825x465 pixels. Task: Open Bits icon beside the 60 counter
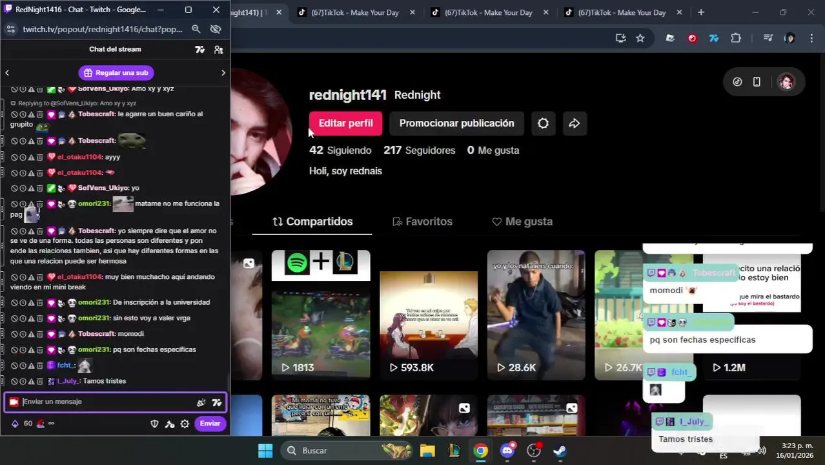(15, 424)
